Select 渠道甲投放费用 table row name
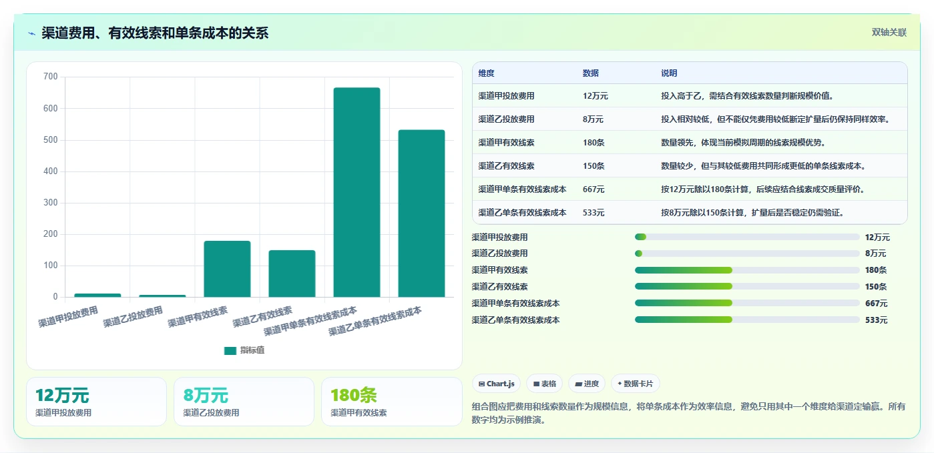 (506, 96)
